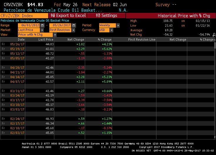The image size is (216, 155).
Task: Expand the Market Last Price dropdown
Action: coord(42,30)
